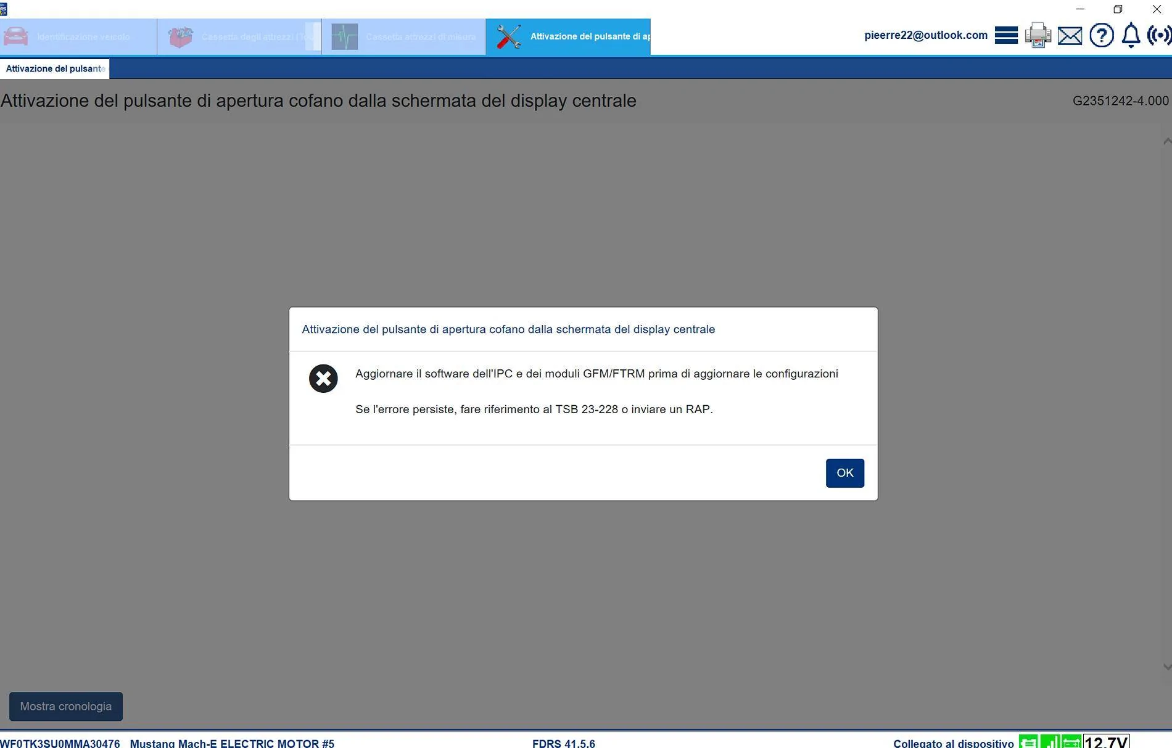This screenshot has width=1172, height=748.
Task: Click the crossed wrench screwdriver icon
Action: [509, 37]
